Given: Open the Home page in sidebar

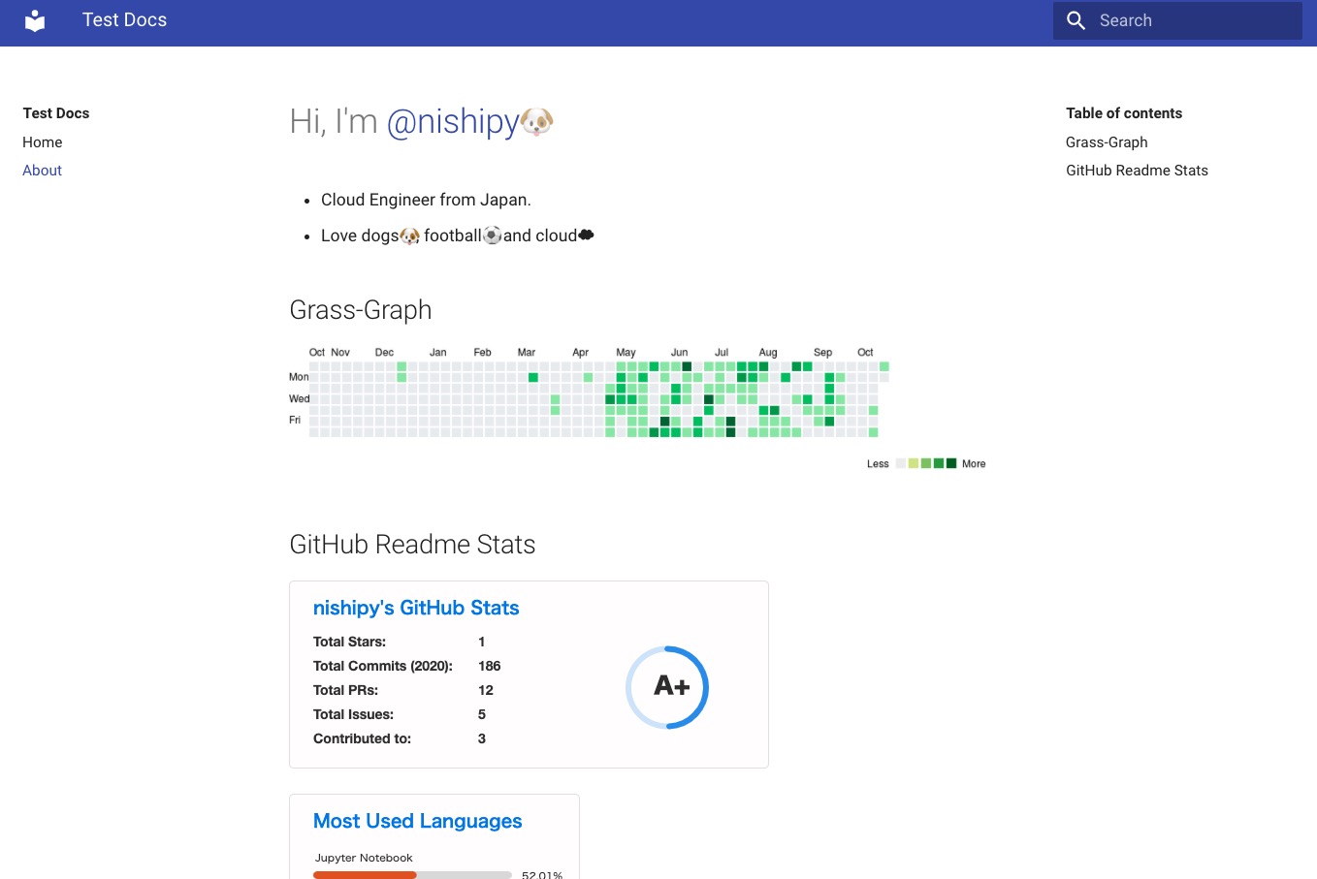Looking at the screenshot, I should tap(43, 142).
